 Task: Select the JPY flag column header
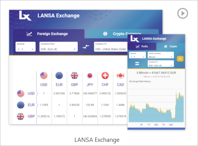90,76
